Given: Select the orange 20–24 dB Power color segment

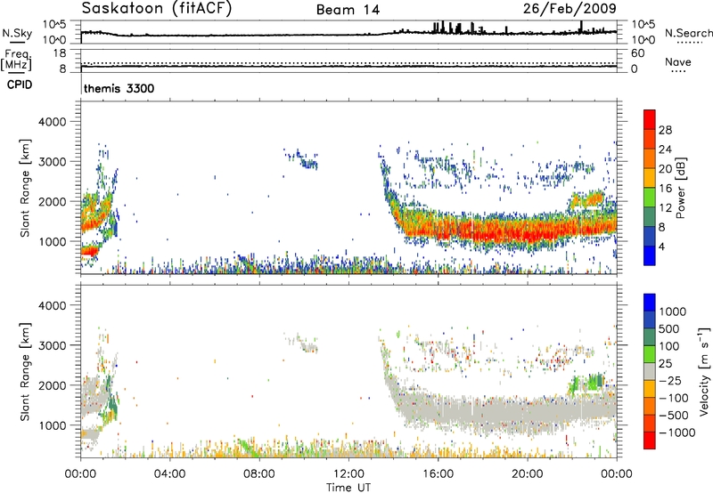Looking at the screenshot, I should pyautogui.click(x=650, y=158).
